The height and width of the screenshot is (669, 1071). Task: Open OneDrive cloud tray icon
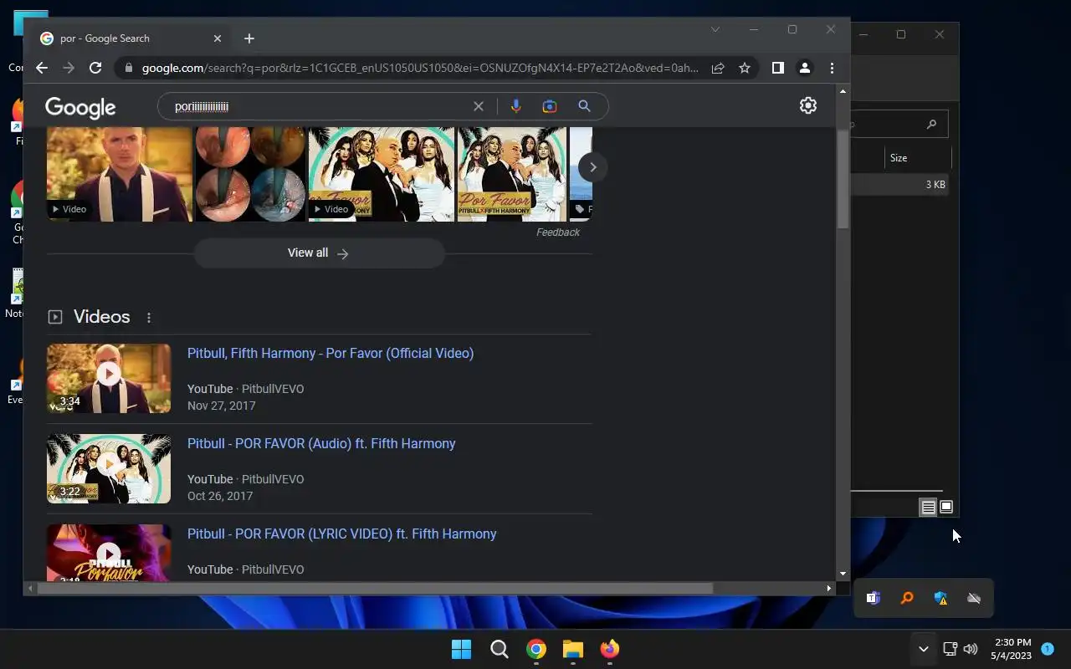pyautogui.click(x=974, y=598)
